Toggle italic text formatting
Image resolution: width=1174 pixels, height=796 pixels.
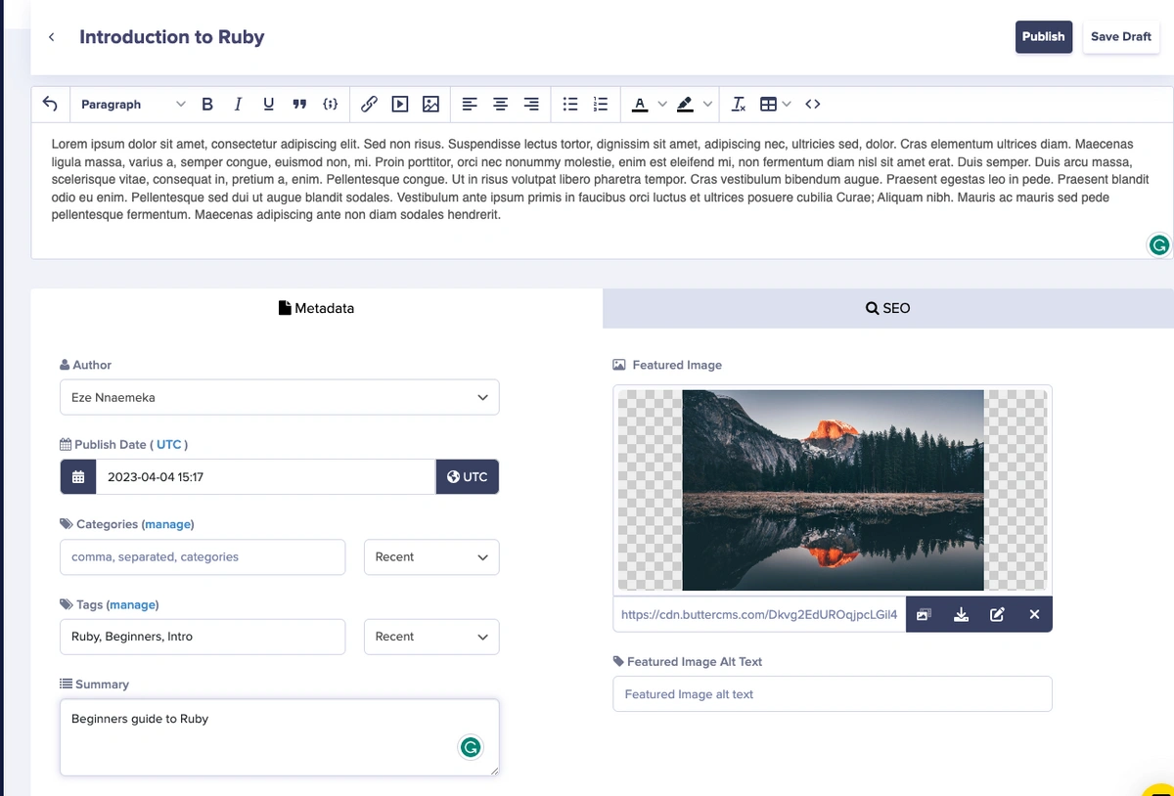coord(238,104)
